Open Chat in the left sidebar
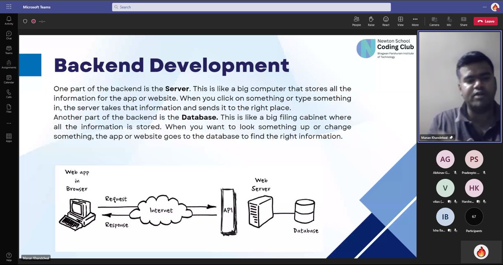The width and height of the screenshot is (503, 265). pos(9,35)
